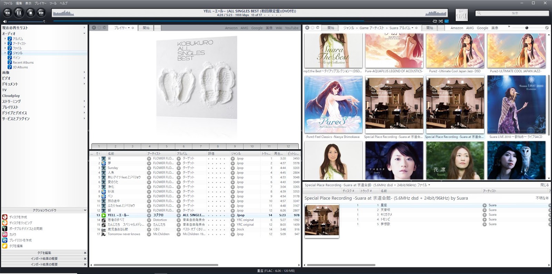Skip to next track button
552x274 pixels.
[x=41, y=13]
